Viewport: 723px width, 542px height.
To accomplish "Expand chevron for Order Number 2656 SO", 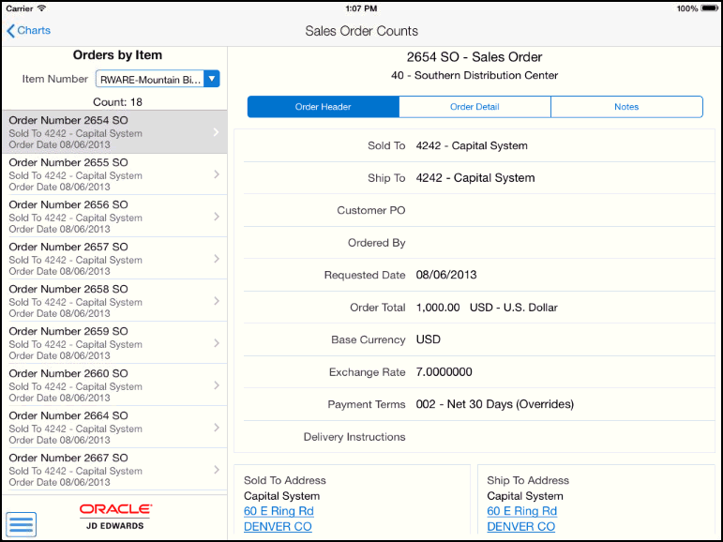I will point(217,217).
